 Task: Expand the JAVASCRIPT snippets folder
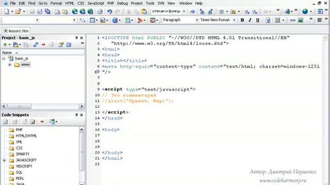(x=4, y=160)
